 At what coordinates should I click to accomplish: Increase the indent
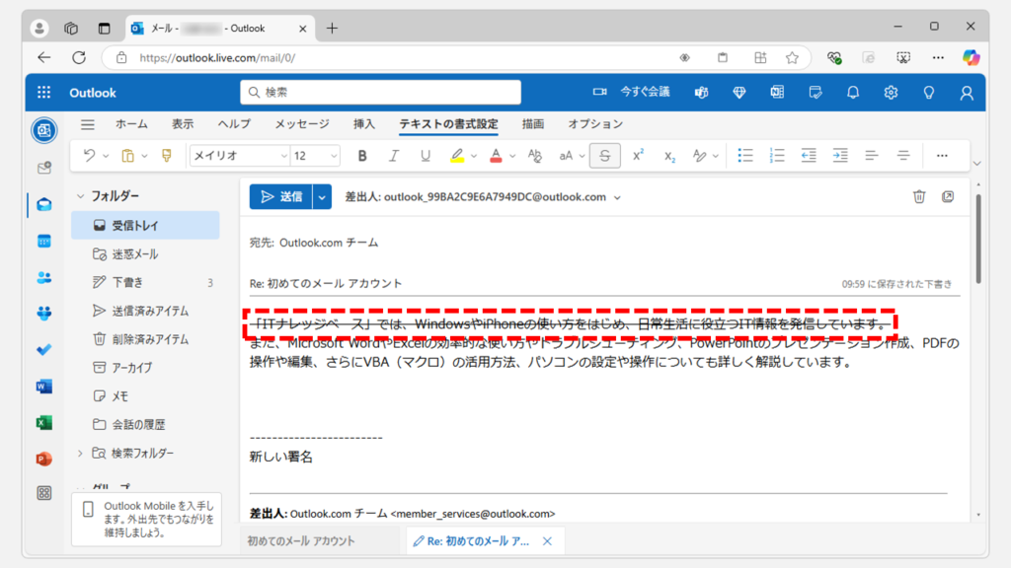pyautogui.click(x=840, y=155)
